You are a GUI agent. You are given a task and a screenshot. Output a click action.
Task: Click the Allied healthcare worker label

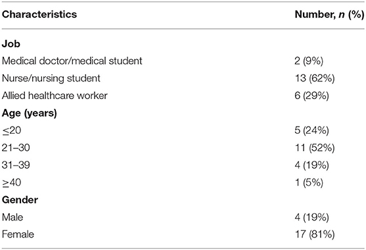[55, 96]
